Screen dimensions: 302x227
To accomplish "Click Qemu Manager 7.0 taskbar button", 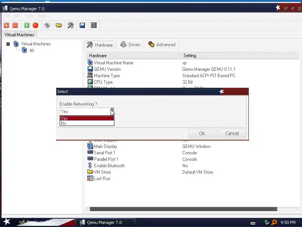I will point(105,222).
